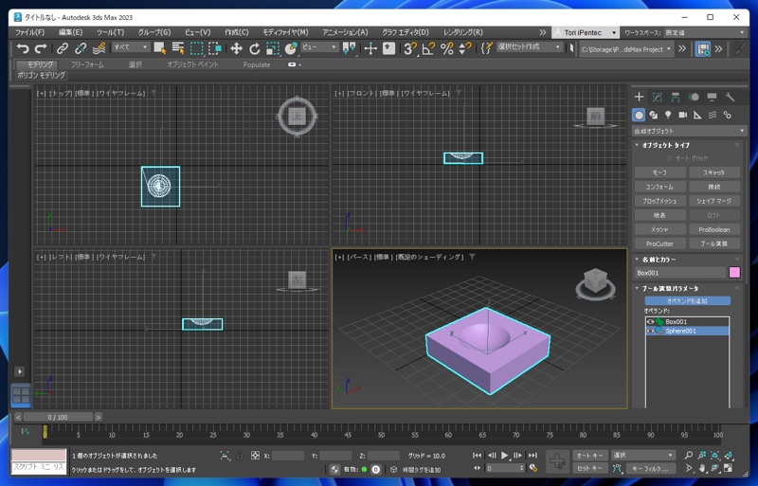This screenshot has height=486, width=758.
Task: Toggle the Window/Crossing selection icon
Action: coord(215,48)
